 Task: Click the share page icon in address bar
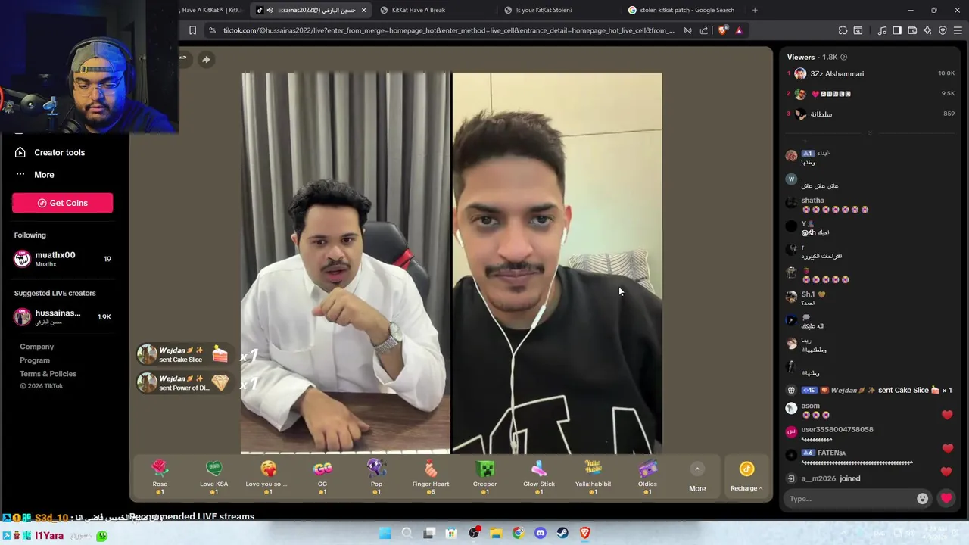click(704, 30)
